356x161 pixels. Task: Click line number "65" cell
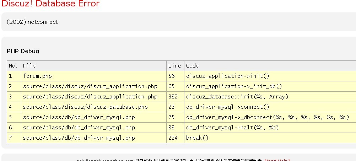pos(175,86)
